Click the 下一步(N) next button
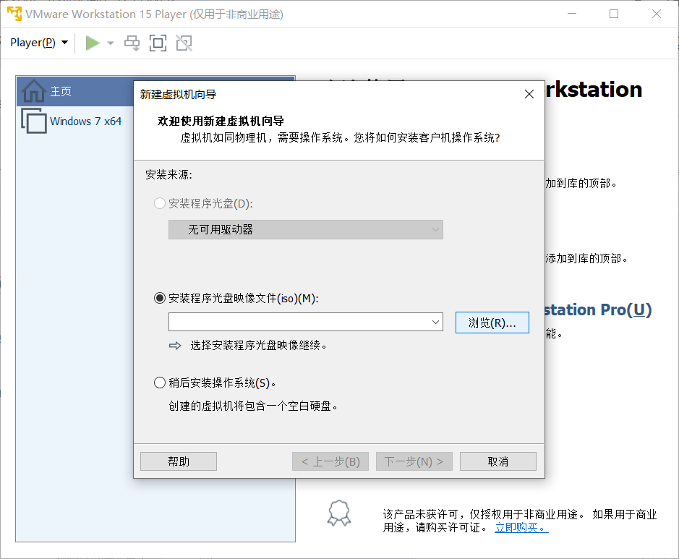The image size is (679, 559). point(414,461)
